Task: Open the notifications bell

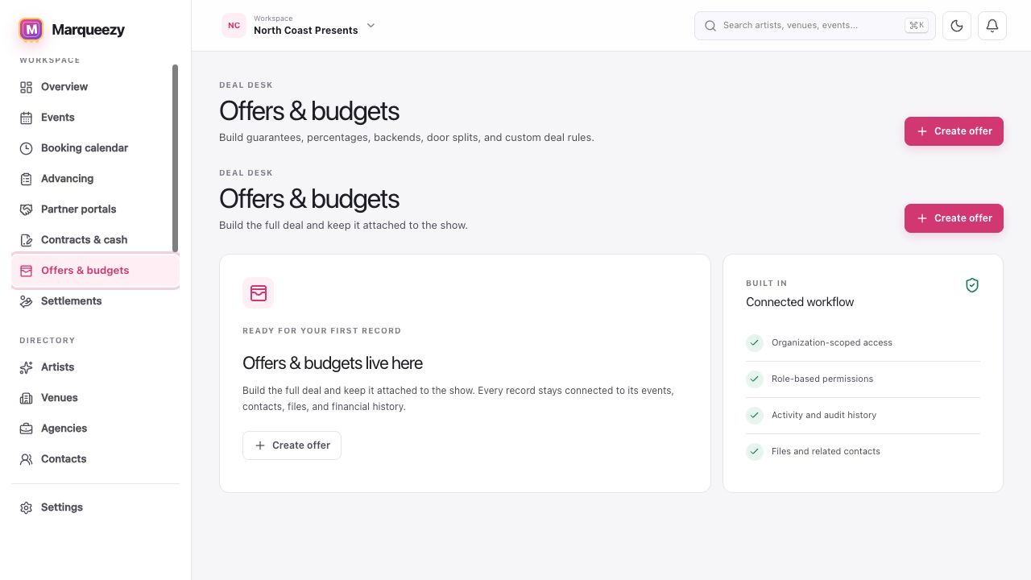Action: point(992,26)
